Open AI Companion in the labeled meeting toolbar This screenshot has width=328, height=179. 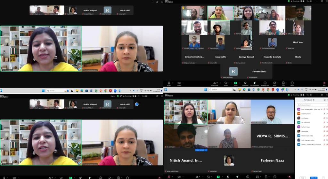[255, 83]
